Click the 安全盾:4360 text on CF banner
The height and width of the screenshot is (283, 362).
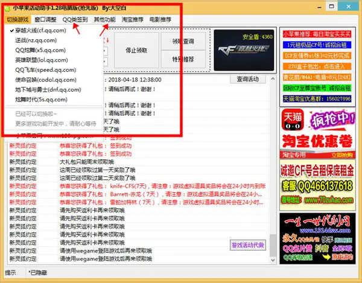tap(258, 37)
